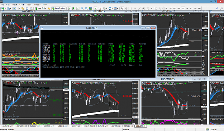Open the Strategy Tester icon
Screen dimensions: 224x131
point(31,9)
